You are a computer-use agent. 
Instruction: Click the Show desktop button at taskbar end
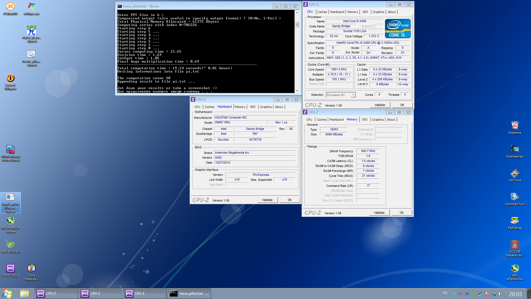(529, 293)
